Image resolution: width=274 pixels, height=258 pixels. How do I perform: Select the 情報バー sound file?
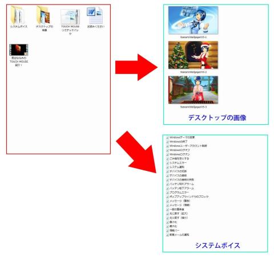(173, 231)
